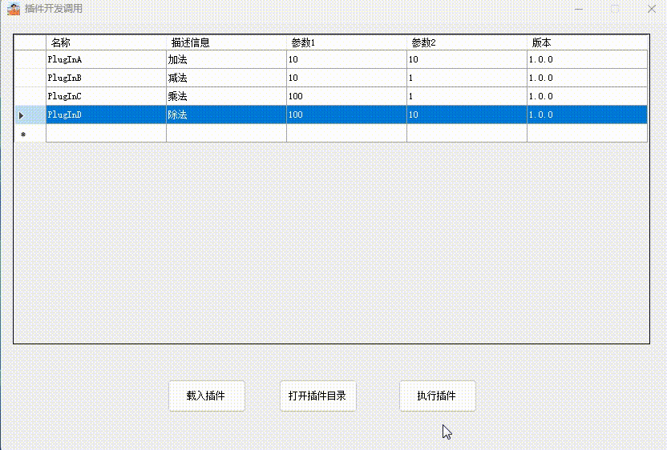Select the PlugInC name cell
The image size is (667, 450).
pos(106,97)
